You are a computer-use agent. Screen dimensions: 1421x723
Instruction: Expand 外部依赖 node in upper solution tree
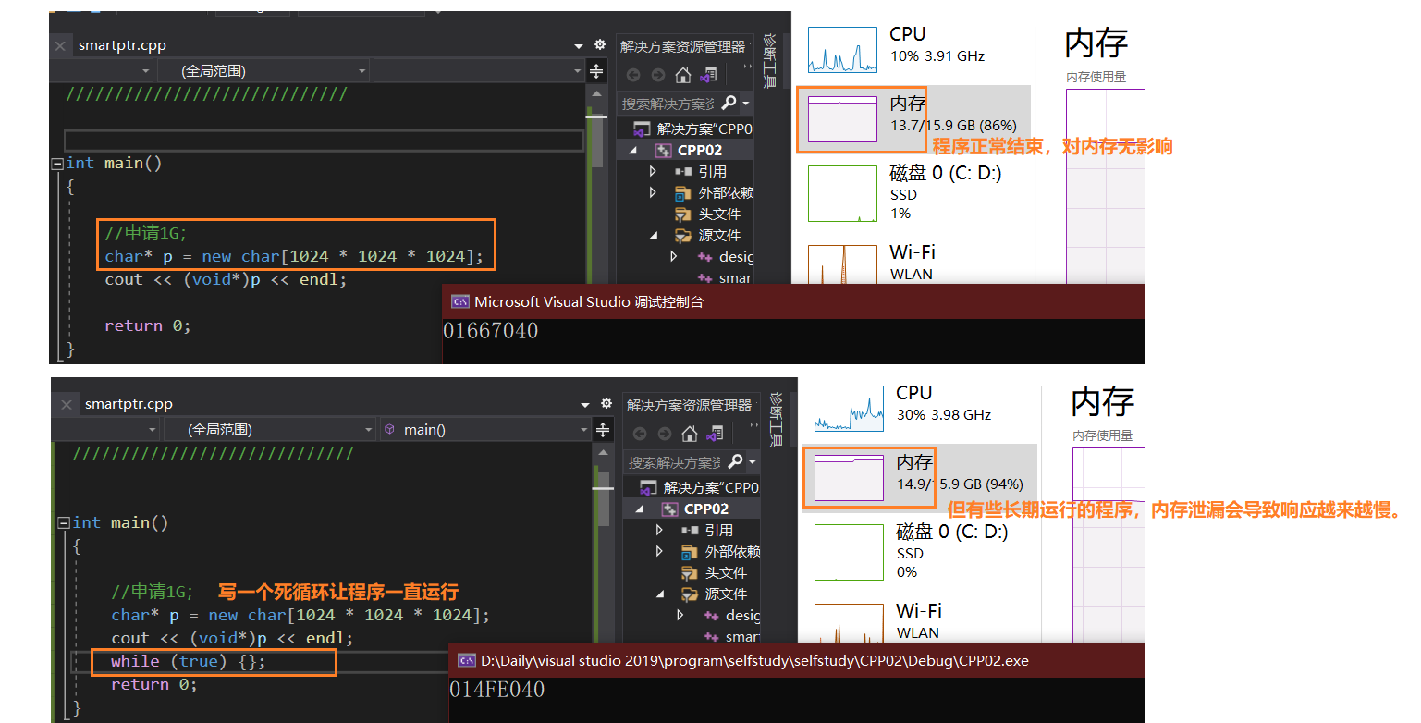pos(653,192)
